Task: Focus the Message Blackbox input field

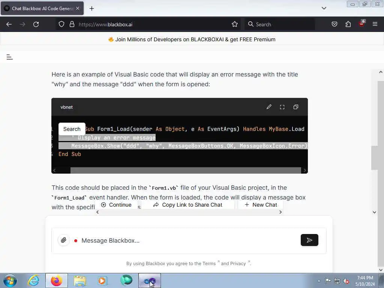Action: point(189,240)
